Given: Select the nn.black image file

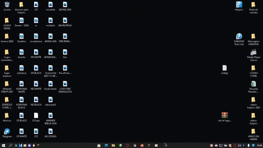Looking at the screenshot, I should 51,22.
